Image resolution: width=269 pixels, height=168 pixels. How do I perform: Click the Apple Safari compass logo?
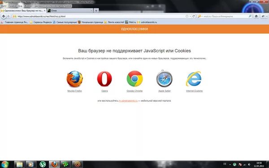[x=165, y=78]
